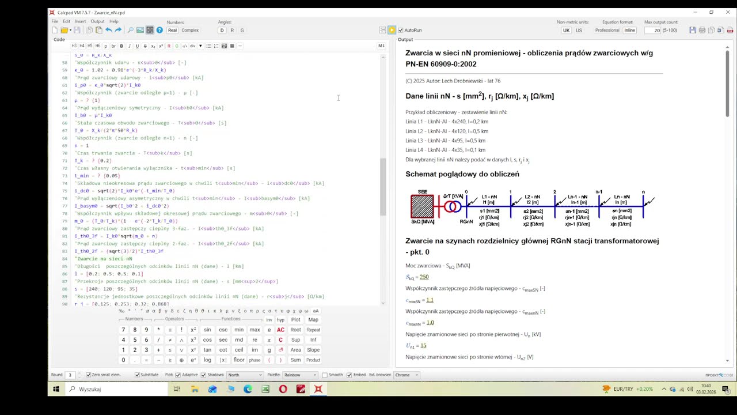Open help with the blue question icon

click(x=159, y=30)
